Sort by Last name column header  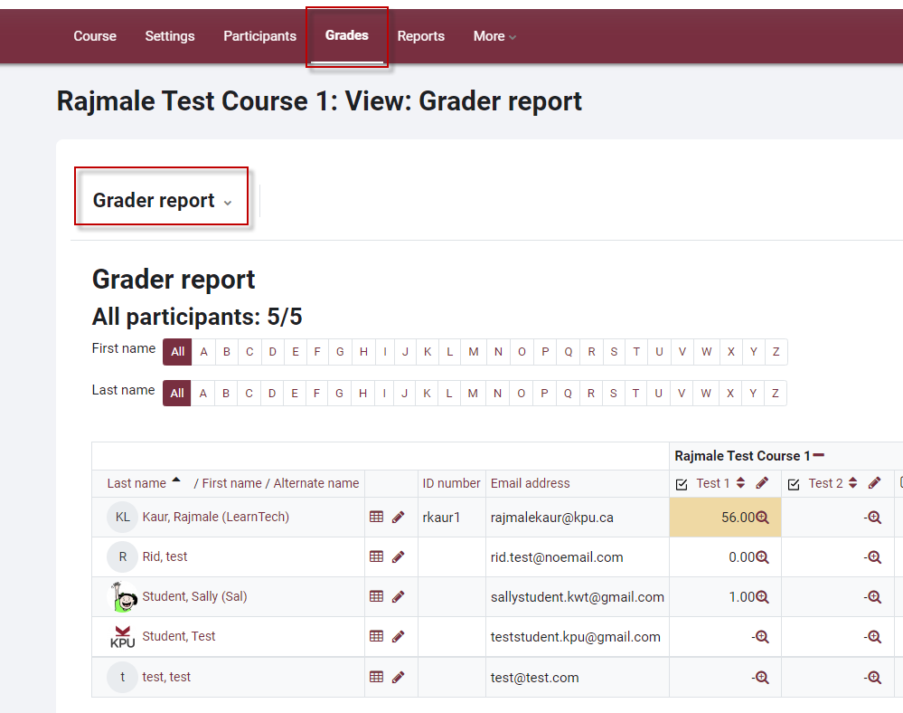point(136,483)
